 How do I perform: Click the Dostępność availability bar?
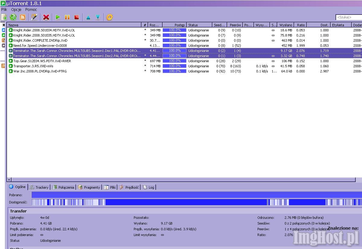coord(197,202)
